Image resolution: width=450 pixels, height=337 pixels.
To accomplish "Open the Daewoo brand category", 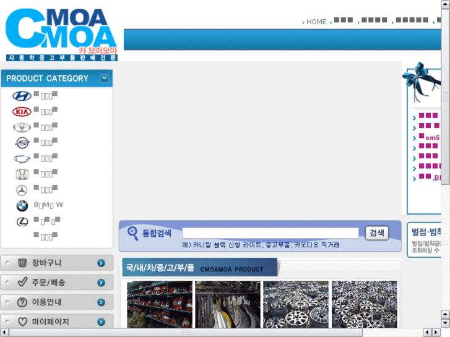I will 22,127.
